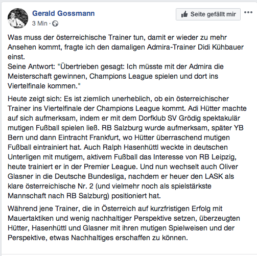Click the paragraph beginning 'Heute zeigt sich'

pyautogui.click(x=127, y=147)
